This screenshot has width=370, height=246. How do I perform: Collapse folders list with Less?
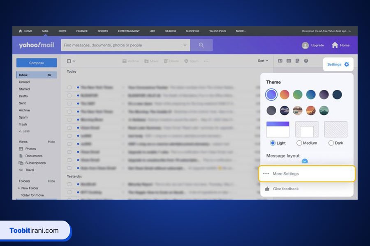(24, 131)
